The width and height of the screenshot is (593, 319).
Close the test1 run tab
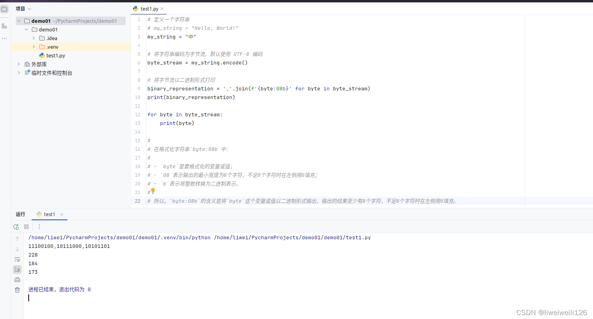click(x=62, y=214)
